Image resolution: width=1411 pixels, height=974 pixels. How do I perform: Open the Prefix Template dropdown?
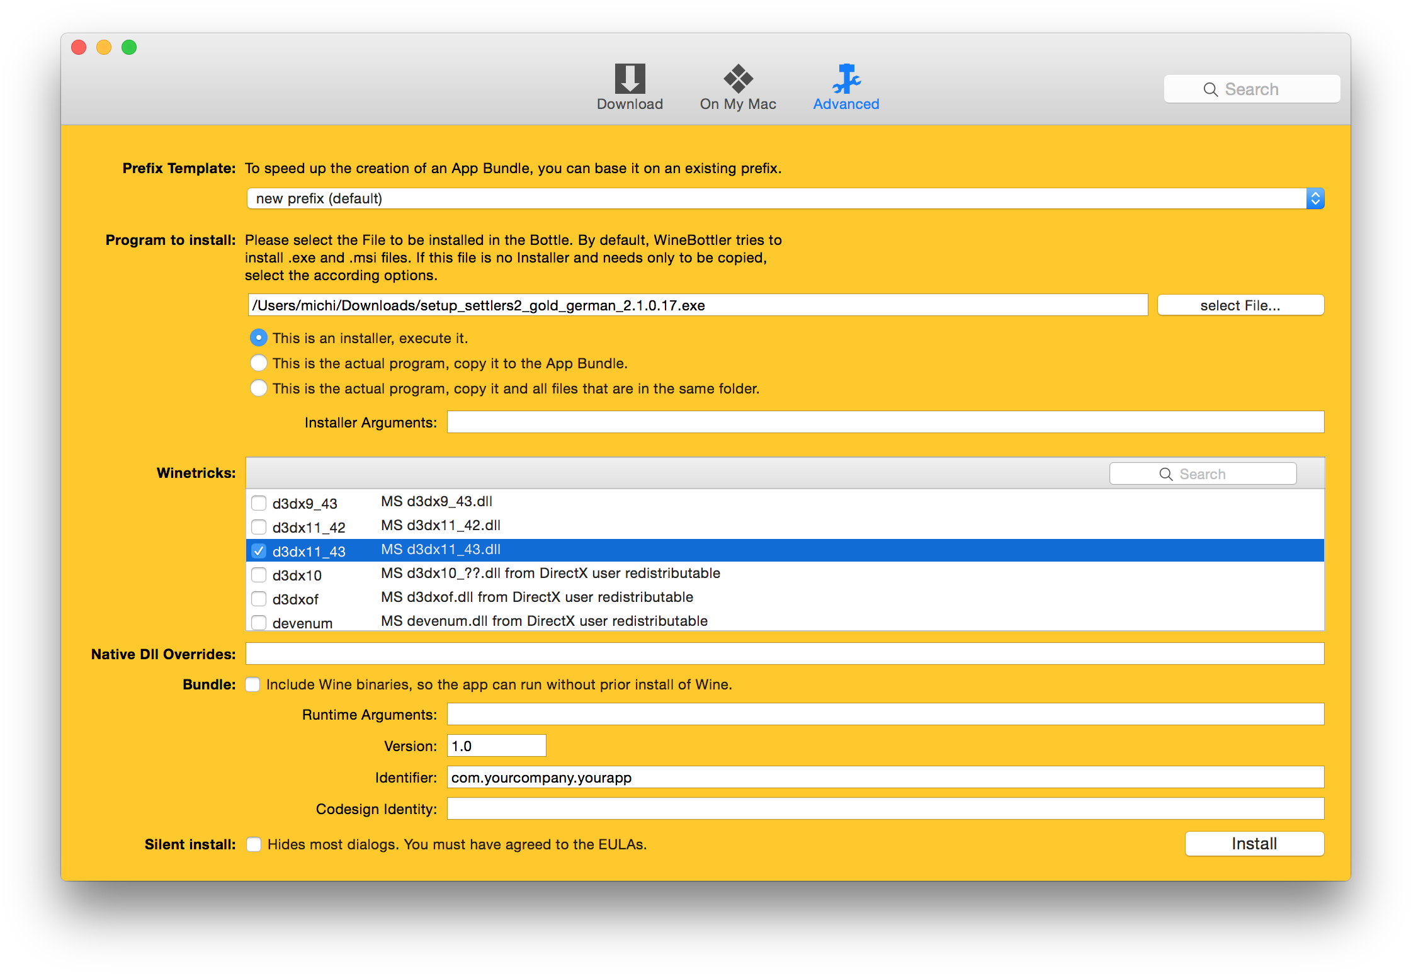click(786, 198)
